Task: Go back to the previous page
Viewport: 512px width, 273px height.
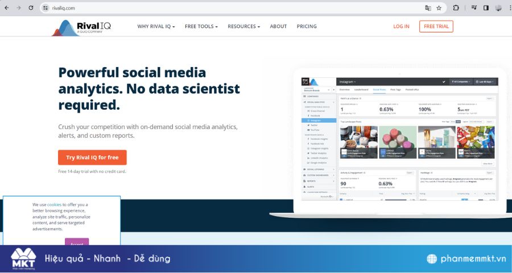Action: tap(6, 8)
